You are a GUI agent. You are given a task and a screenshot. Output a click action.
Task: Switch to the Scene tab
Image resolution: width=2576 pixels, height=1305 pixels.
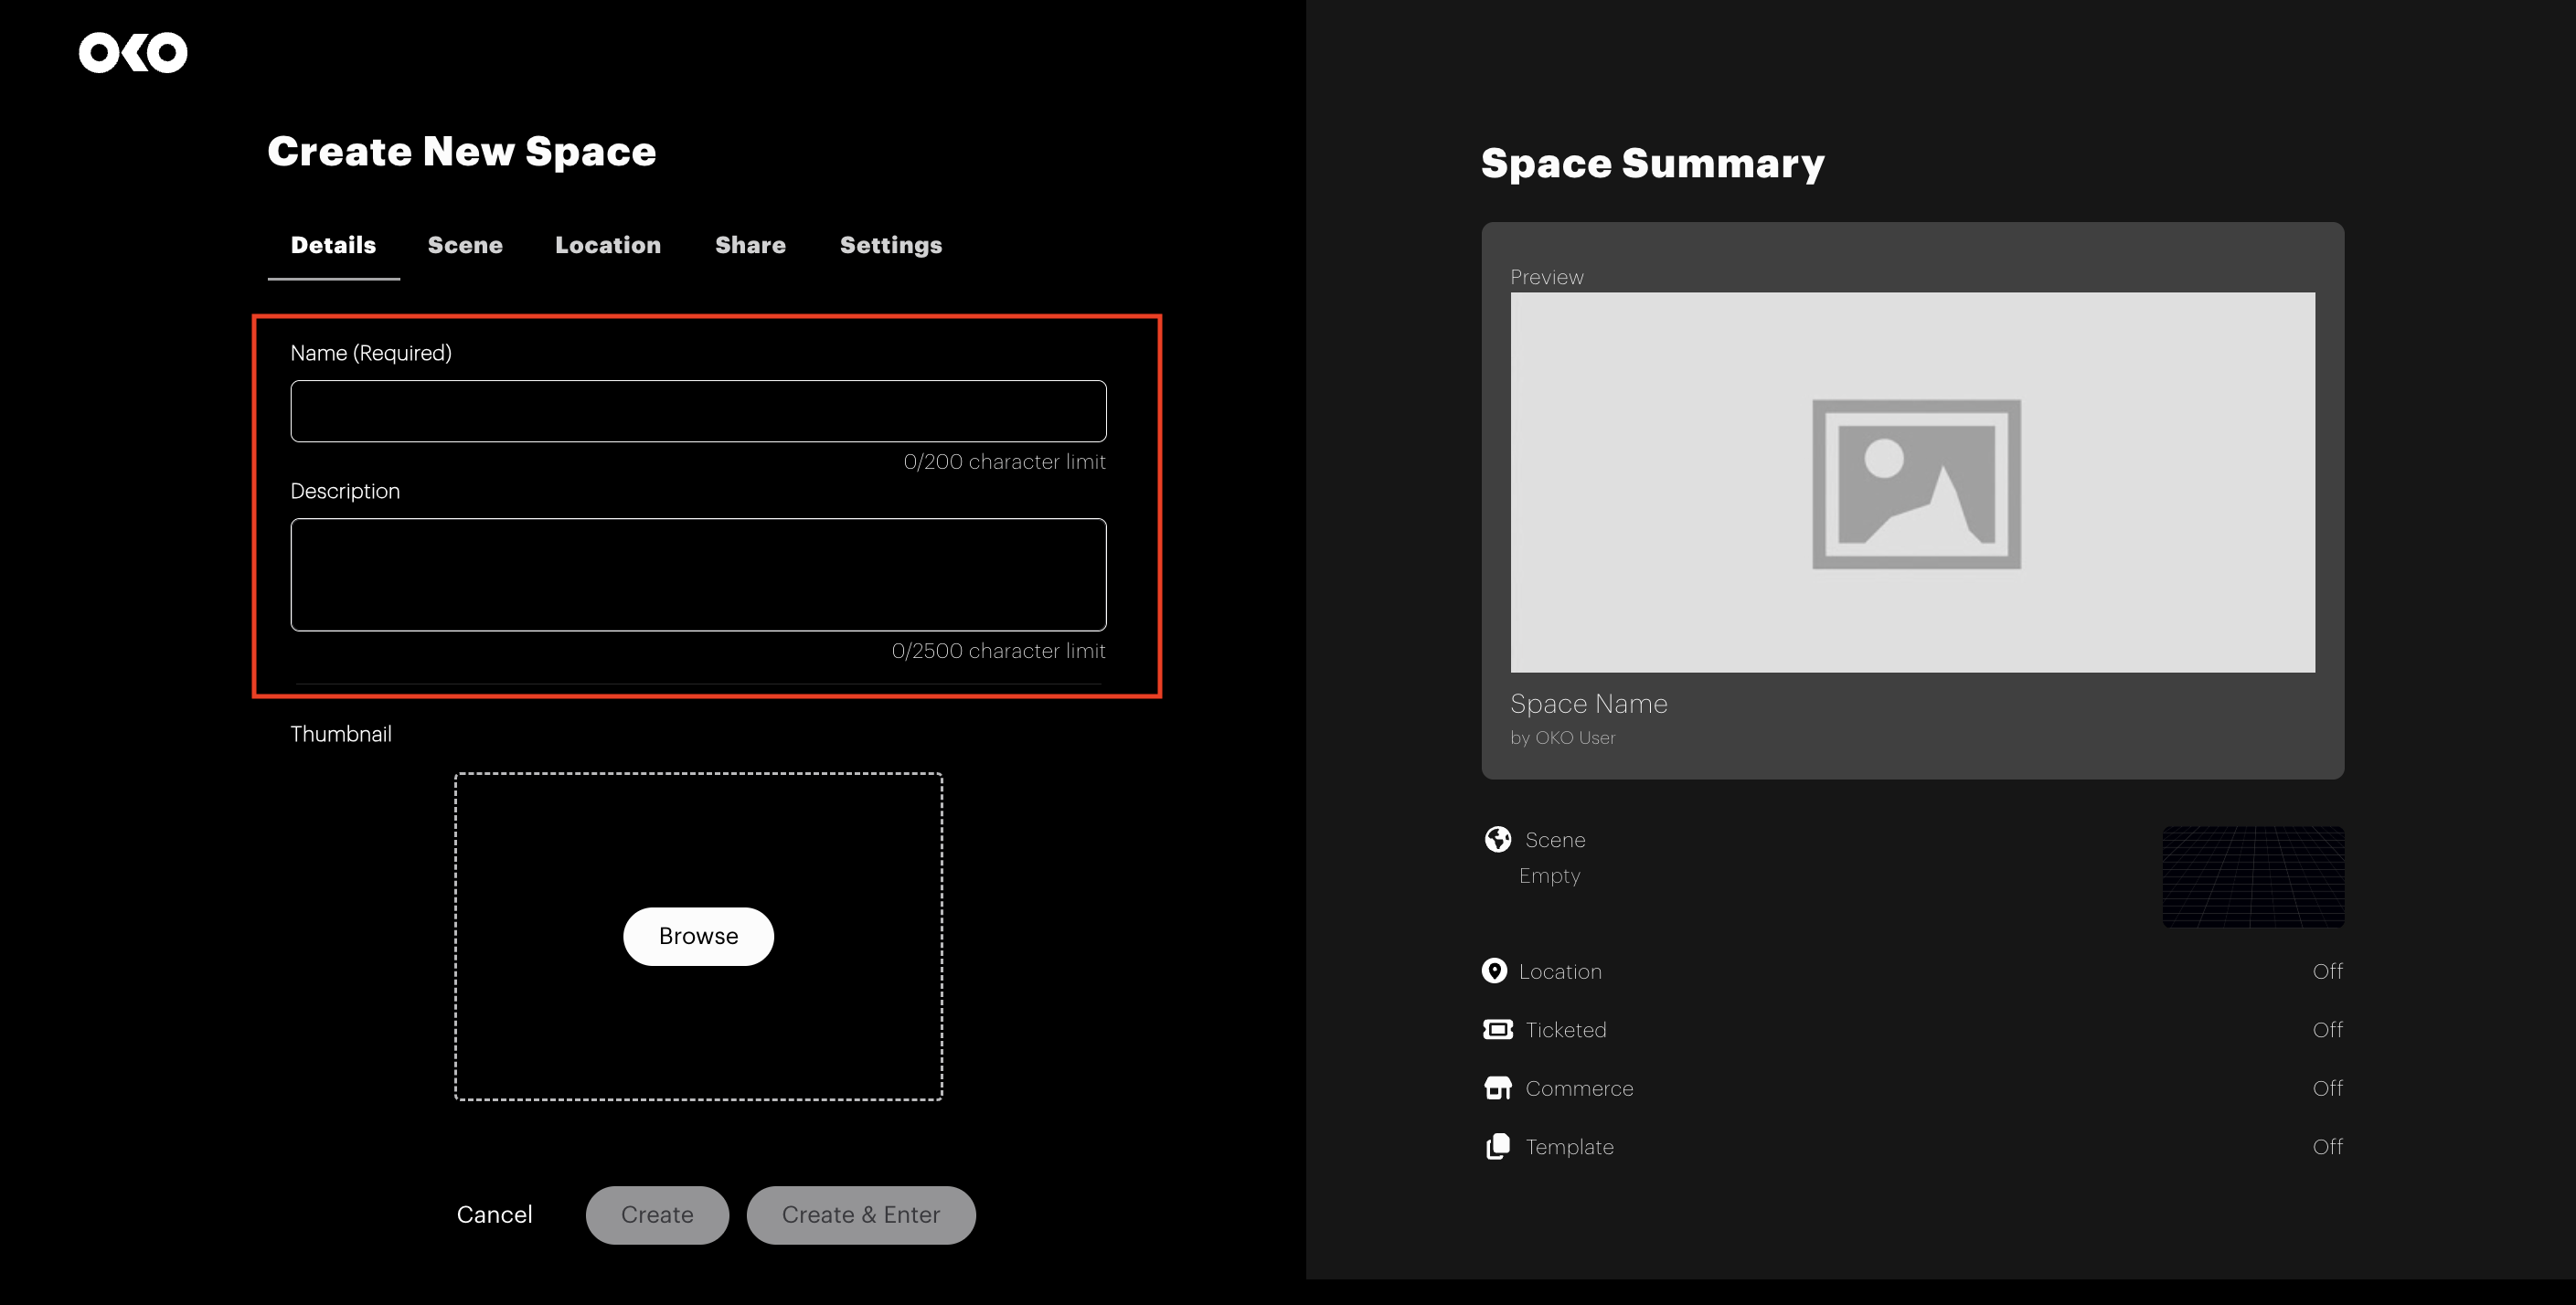pyautogui.click(x=464, y=245)
